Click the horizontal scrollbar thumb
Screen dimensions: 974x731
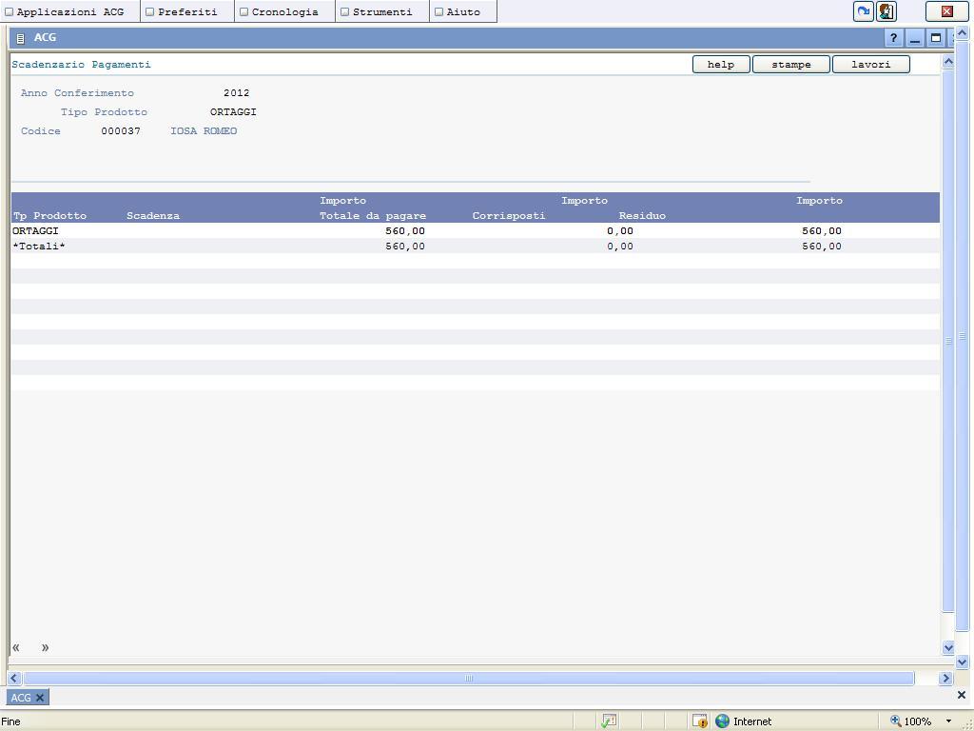[x=469, y=678]
